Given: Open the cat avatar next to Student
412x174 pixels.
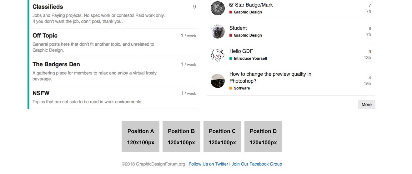Looking at the screenshot, I should pyautogui.click(x=218, y=32).
